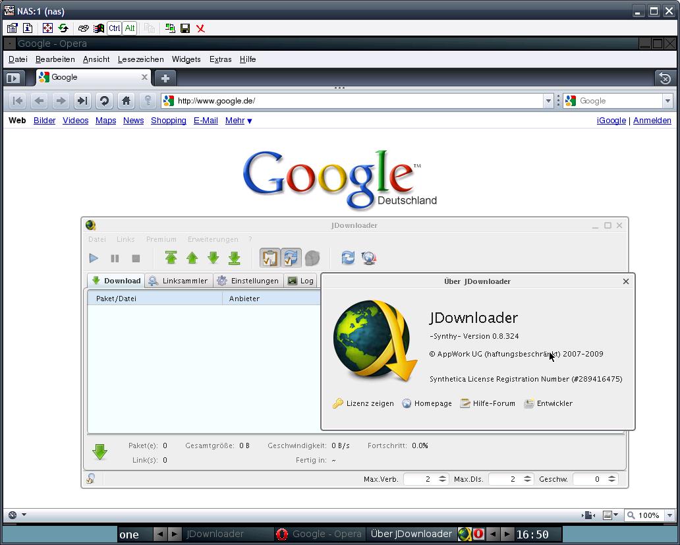The height and width of the screenshot is (545, 680).
Task: Click the Entwickler button
Action: point(549,404)
